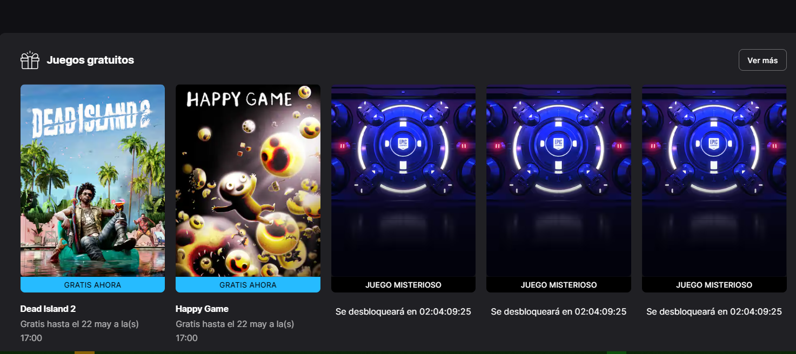Open the Ver más button
Viewport: 796px width, 354px height.
[762, 60]
